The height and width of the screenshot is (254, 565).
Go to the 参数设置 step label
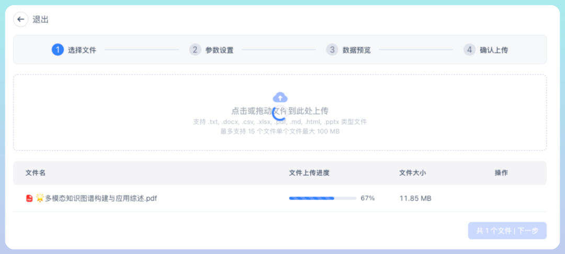219,50
